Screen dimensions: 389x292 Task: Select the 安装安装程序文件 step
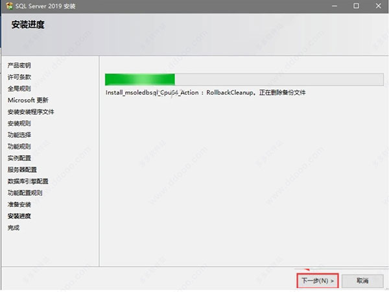(30, 112)
